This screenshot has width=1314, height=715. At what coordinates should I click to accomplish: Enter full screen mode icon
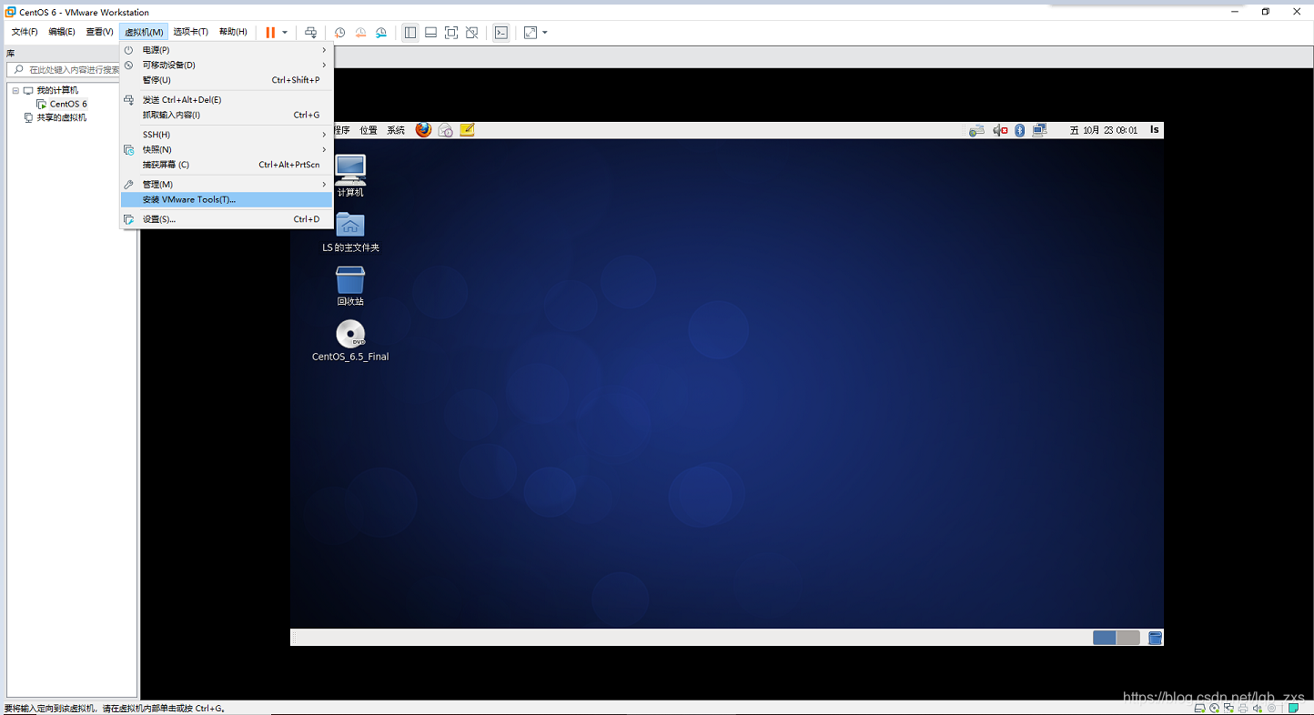451,33
